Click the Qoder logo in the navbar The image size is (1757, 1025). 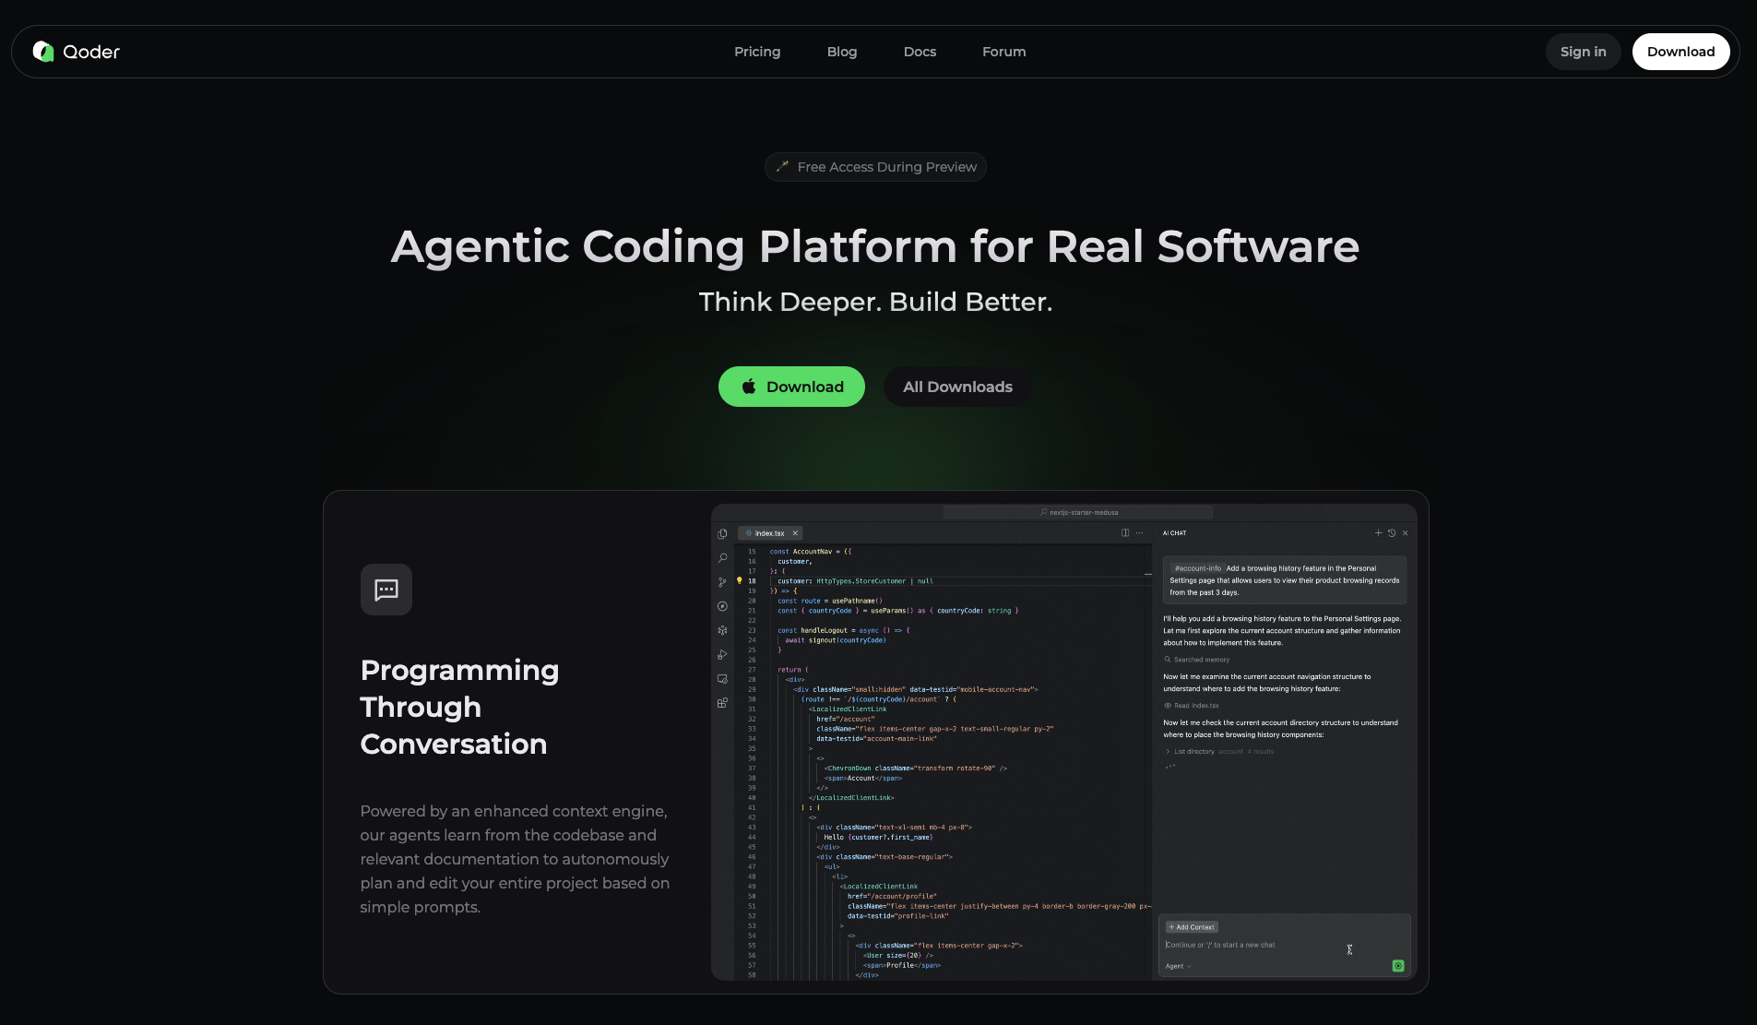point(76,51)
